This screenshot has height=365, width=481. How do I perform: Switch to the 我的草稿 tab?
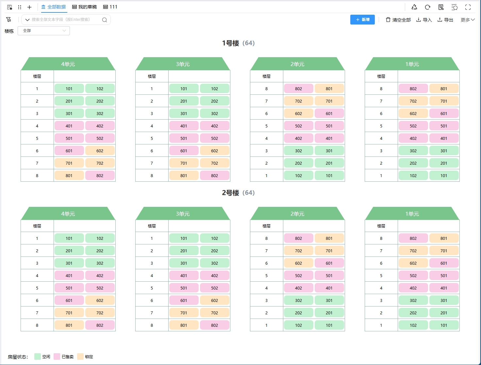click(x=84, y=7)
